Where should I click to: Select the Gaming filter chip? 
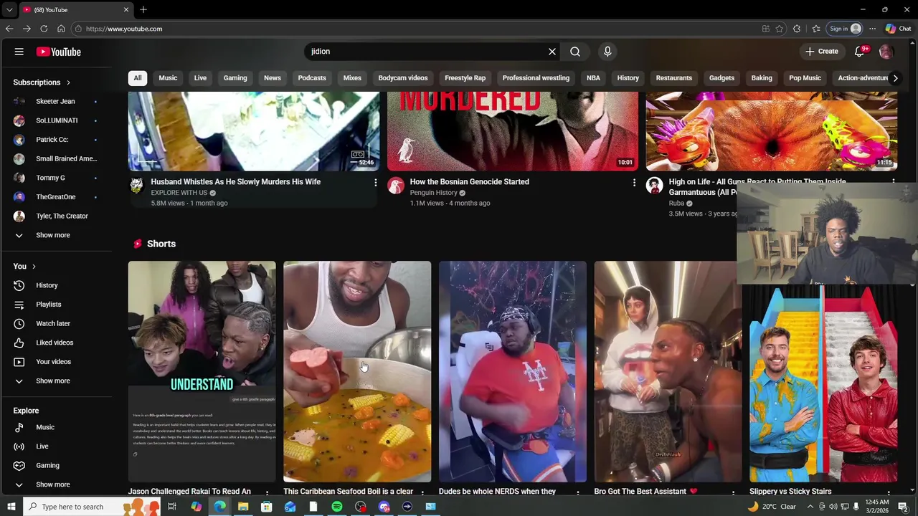(x=235, y=78)
